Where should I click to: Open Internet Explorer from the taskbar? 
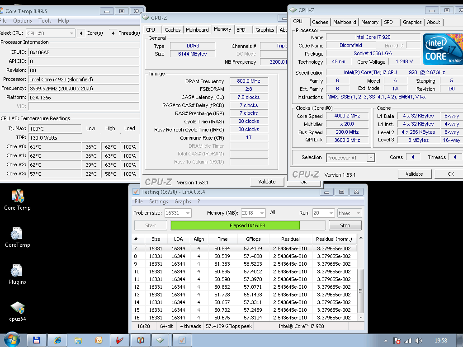(57, 340)
